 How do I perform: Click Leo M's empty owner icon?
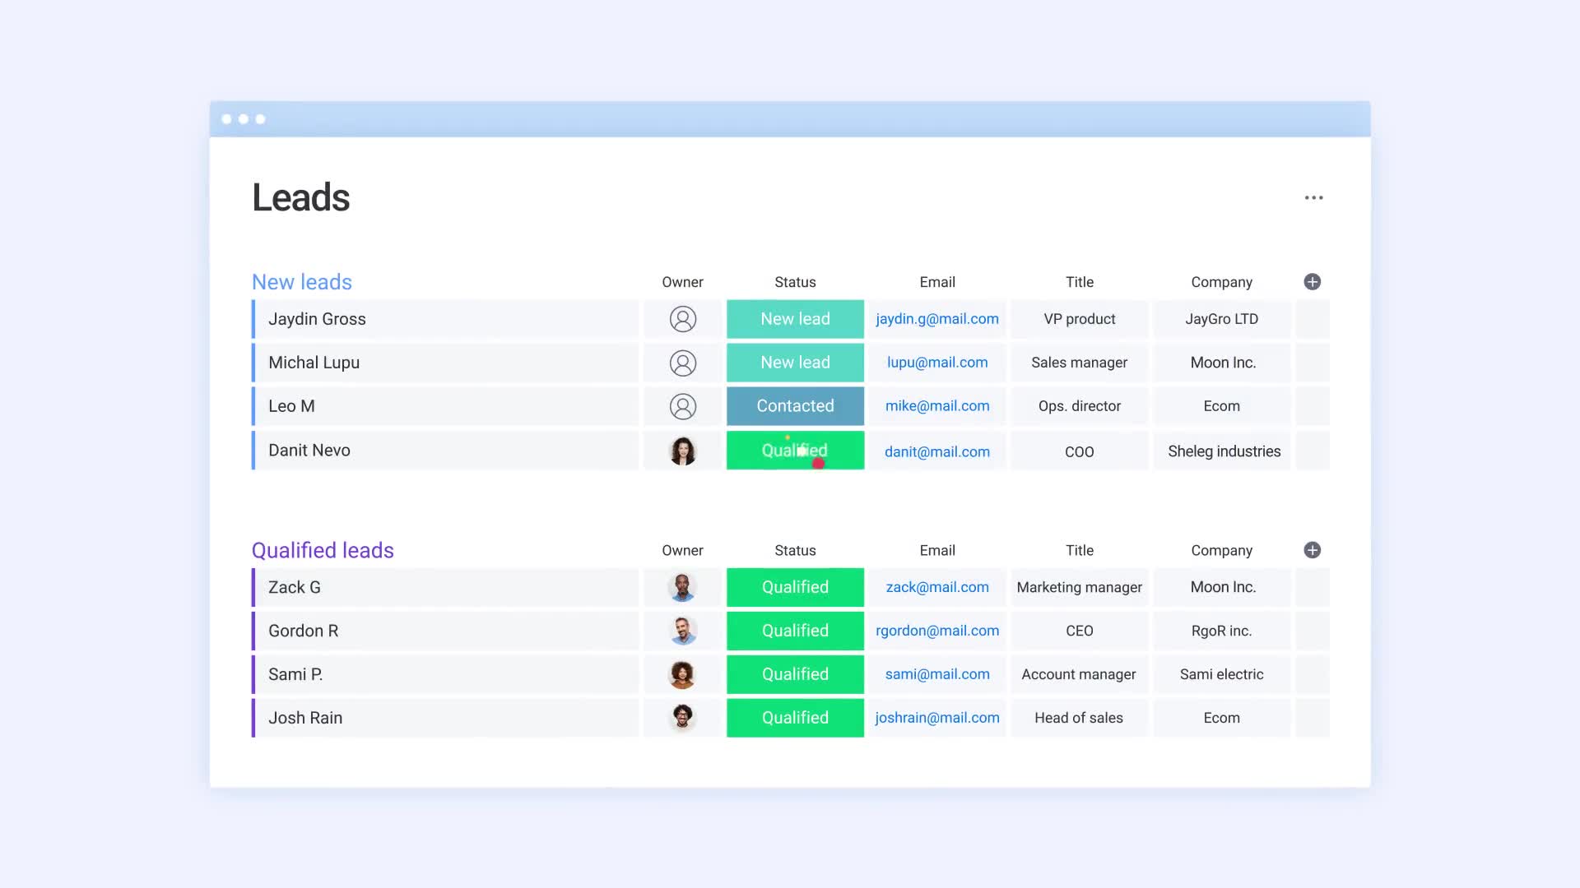coord(682,406)
